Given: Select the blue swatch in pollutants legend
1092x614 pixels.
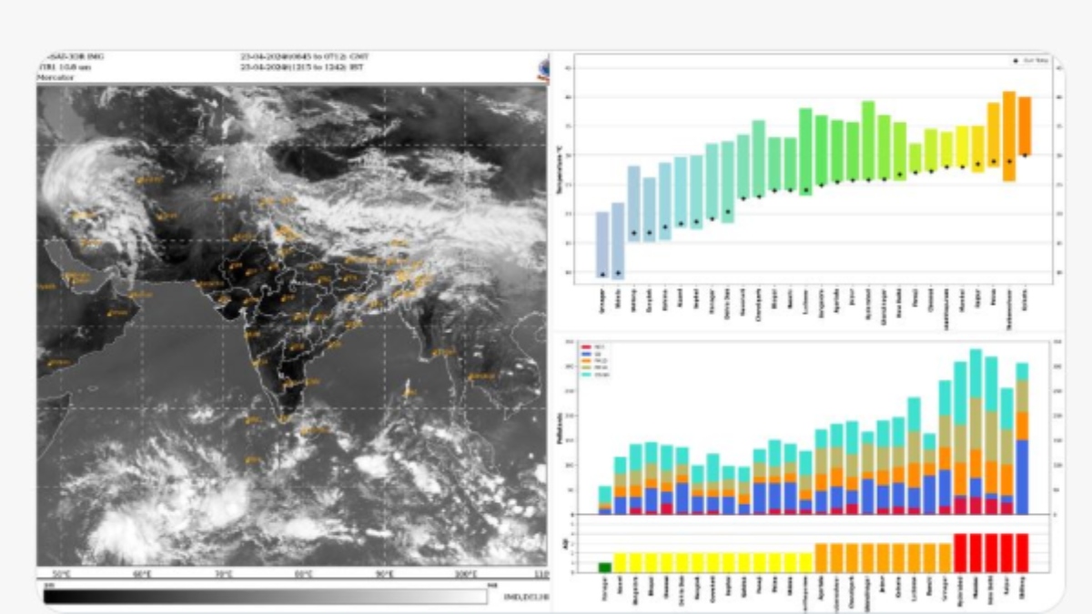Looking at the screenshot, I should [586, 354].
